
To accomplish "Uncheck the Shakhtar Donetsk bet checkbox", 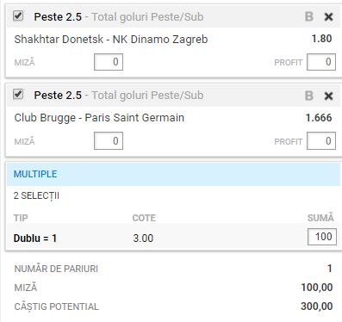I will [x=18, y=15].
